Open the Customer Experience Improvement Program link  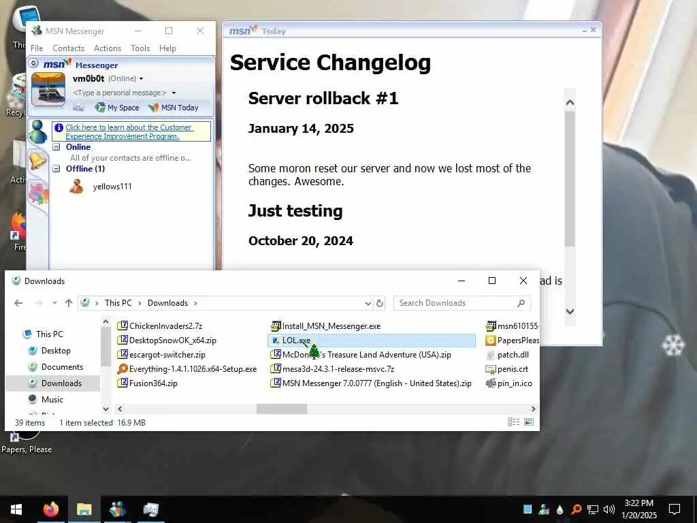click(x=129, y=131)
